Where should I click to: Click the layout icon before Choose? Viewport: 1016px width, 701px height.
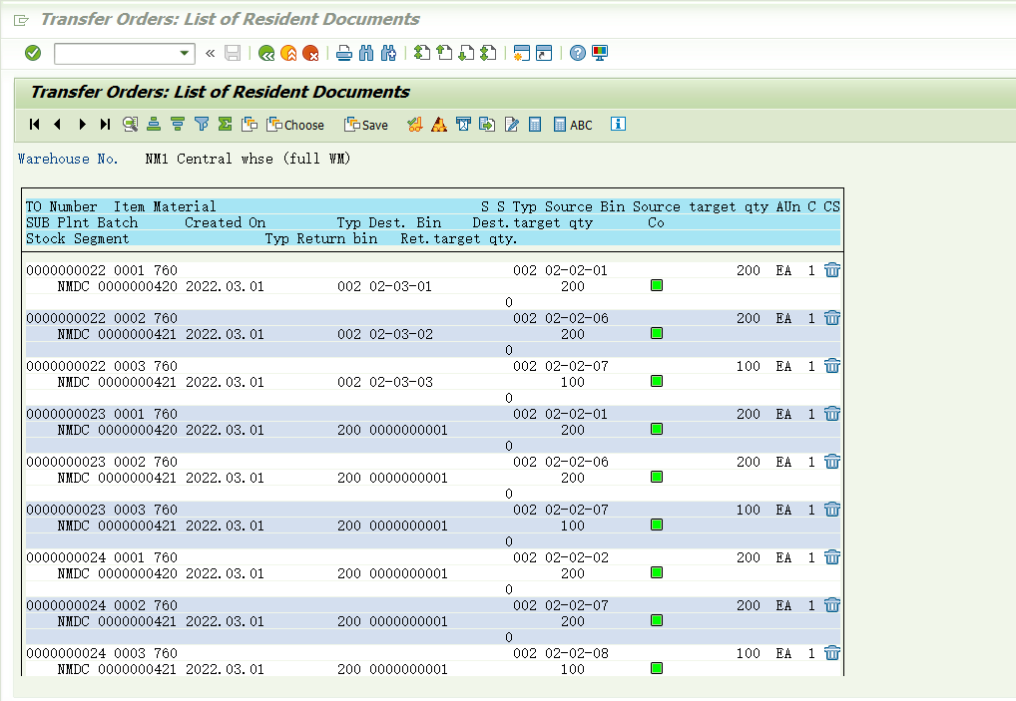click(x=250, y=125)
